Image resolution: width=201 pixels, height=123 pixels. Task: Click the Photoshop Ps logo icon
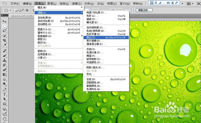(5, 3)
